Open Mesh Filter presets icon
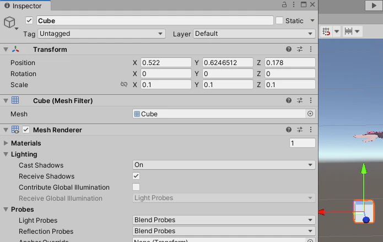383x242 pixels. (300, 100)
